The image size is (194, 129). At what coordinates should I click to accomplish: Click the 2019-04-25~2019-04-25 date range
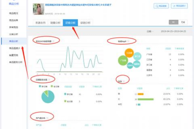point(173,31)
